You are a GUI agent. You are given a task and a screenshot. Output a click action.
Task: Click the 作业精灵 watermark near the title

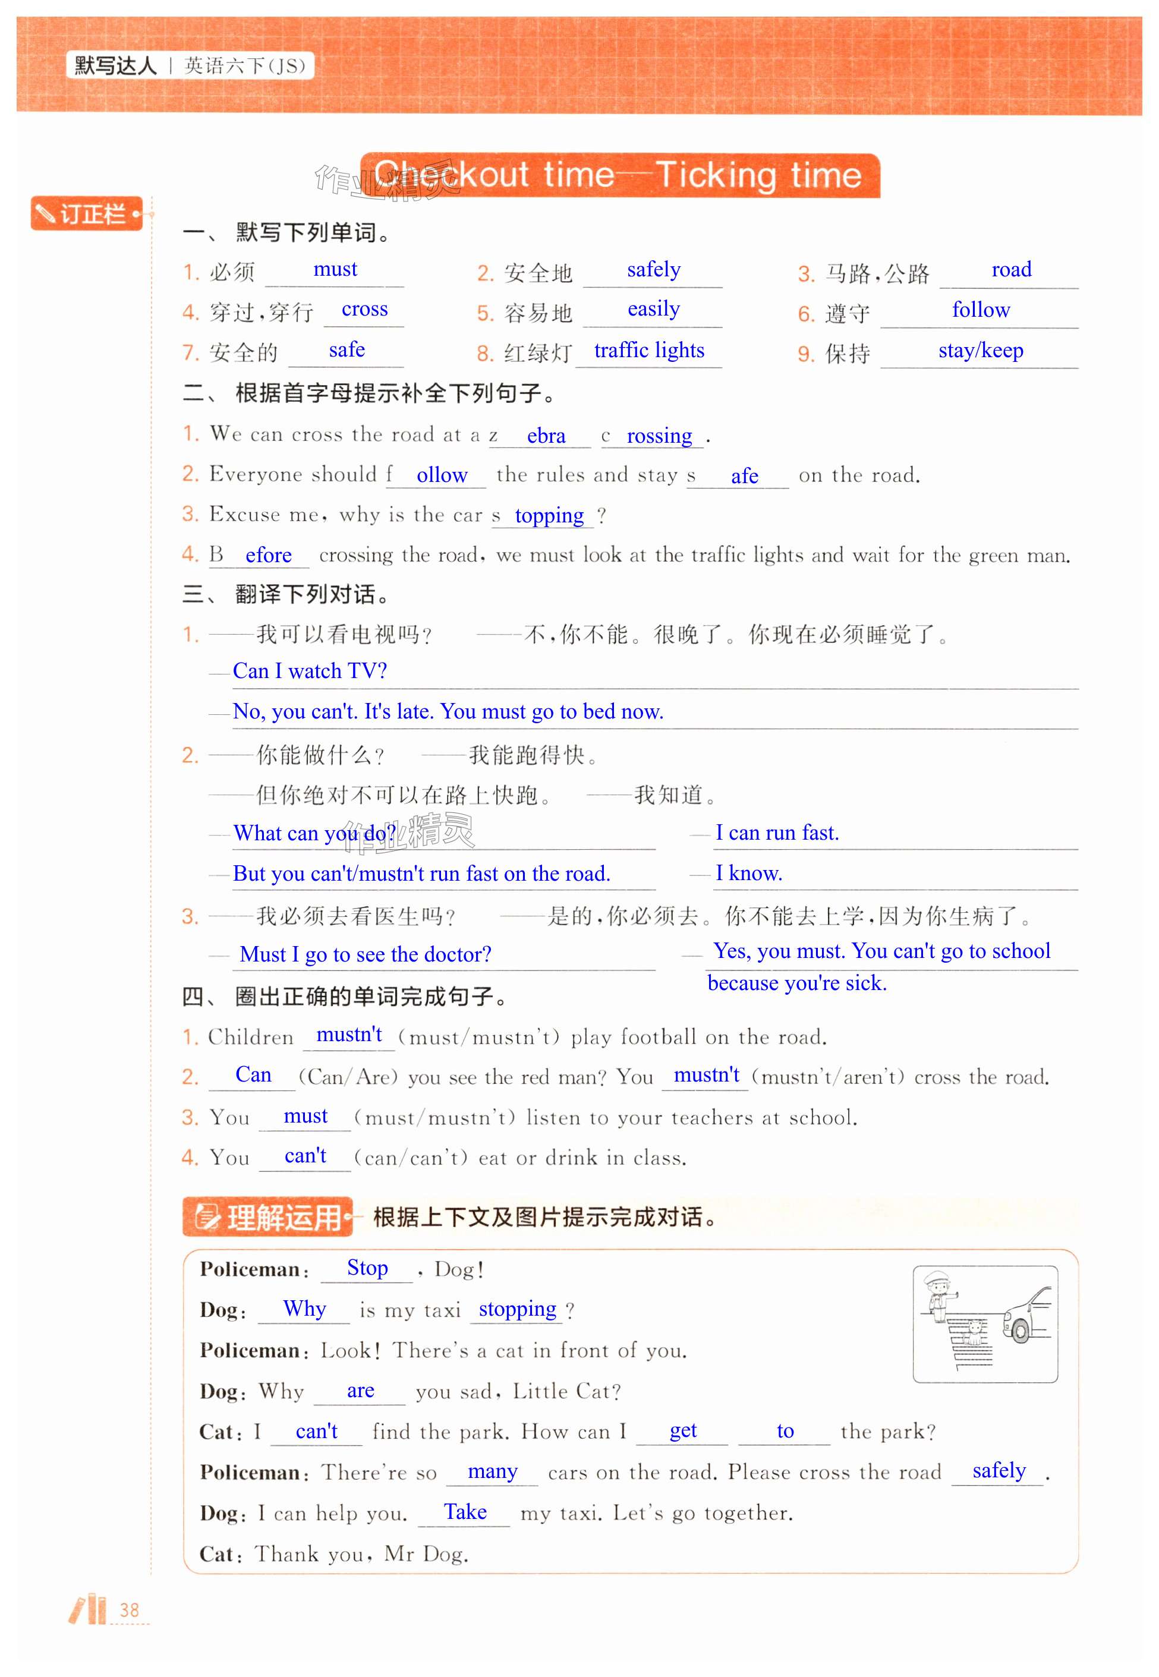click(387, 182)
